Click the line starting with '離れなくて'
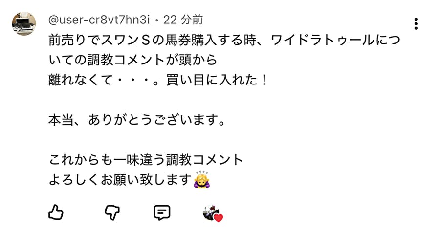The height and width of the screenshot is (231, 440). (158, 80)
